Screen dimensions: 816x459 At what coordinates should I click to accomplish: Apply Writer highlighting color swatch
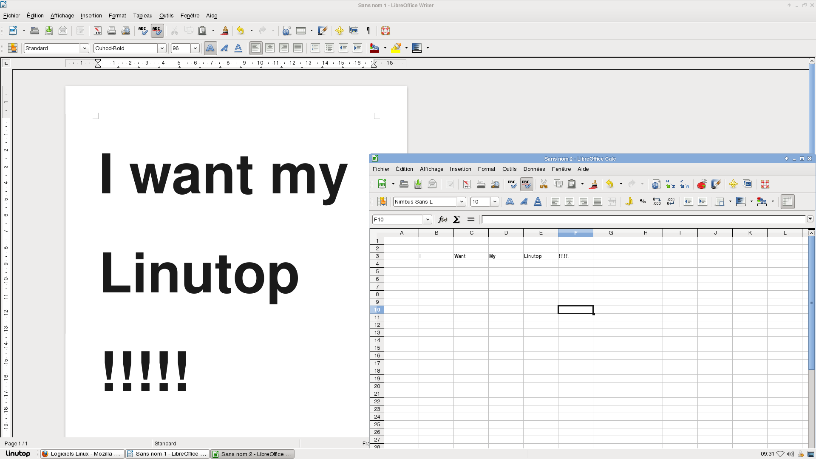click(396, 48)
